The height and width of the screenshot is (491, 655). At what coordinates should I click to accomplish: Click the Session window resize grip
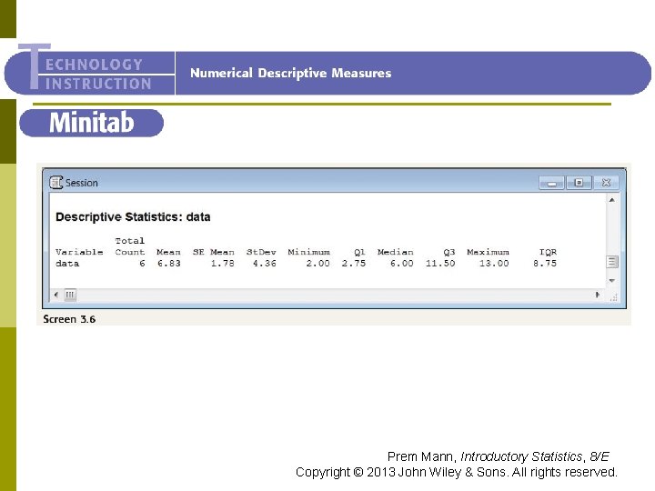(613, 296)
